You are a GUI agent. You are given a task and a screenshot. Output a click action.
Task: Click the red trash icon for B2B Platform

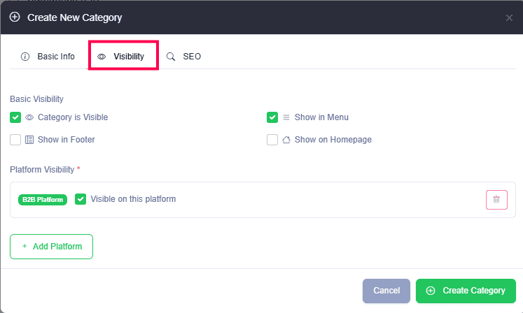(496, 199)
